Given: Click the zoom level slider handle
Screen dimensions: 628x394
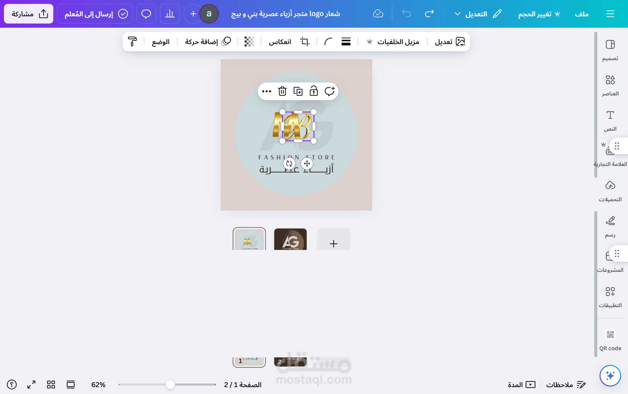Looking at the screenshot, I should [170, 385].
